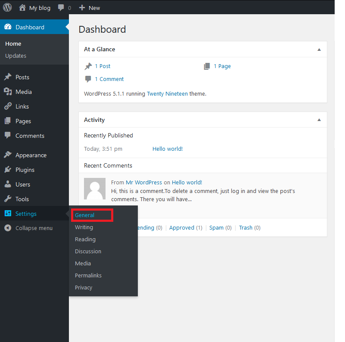The height and width of the screenshot is (342, 345).
Task: Open Privacy settings submenu item
Action: pyautogui.click(x=84, y=288)
